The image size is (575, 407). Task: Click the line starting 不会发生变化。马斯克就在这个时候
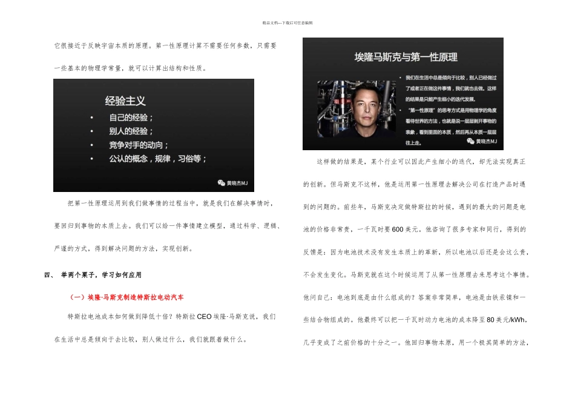[x=416, y=274]
